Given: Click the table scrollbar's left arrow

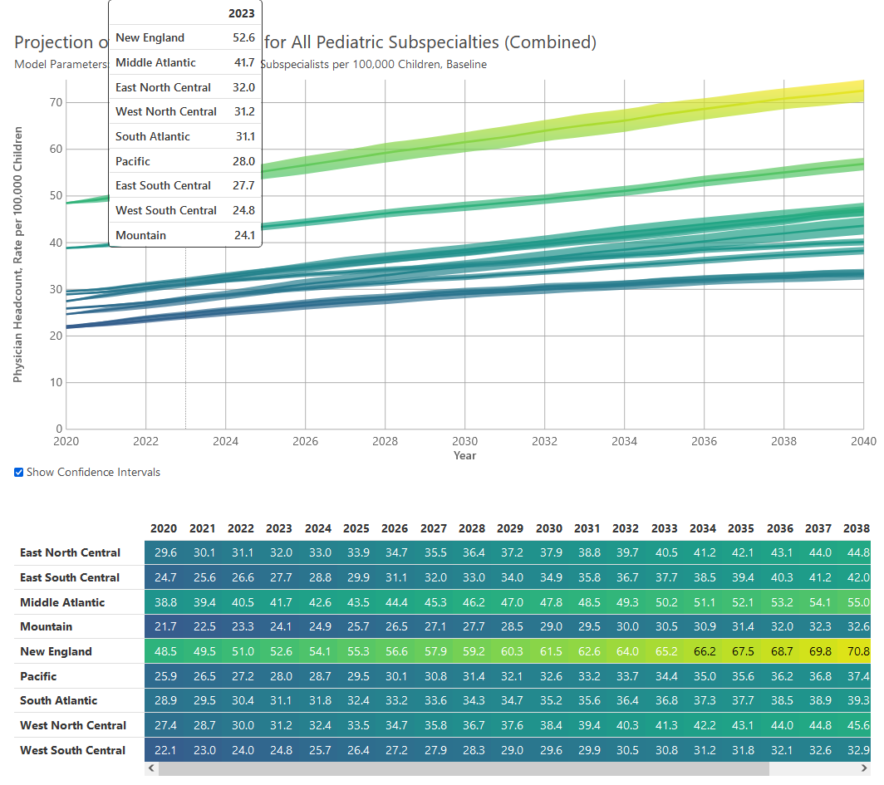Looking at the screenshot, I should [150, 768].
